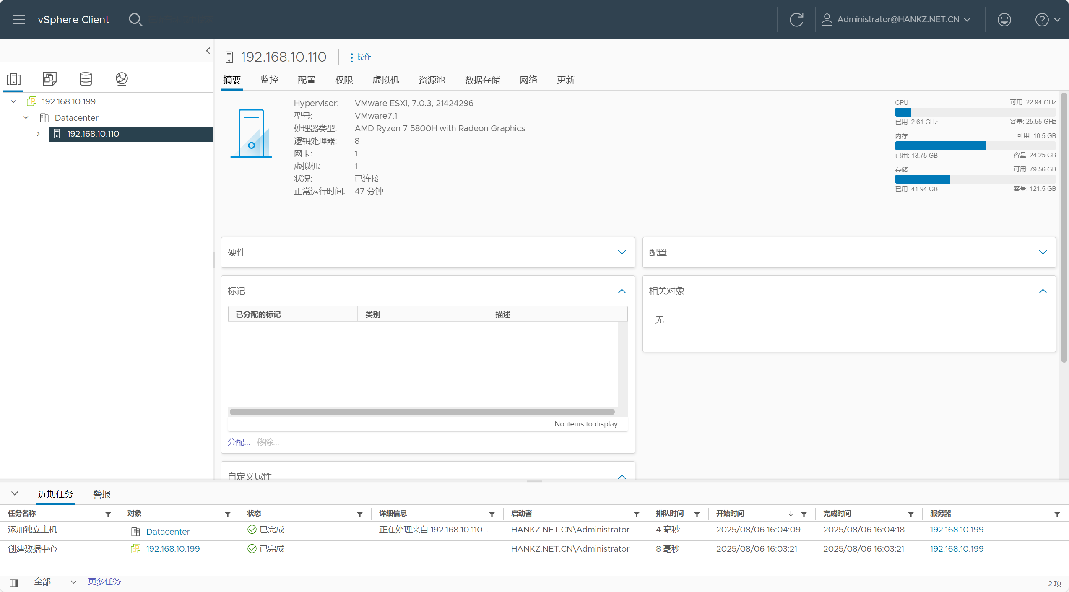
Task: Select the Networking inventory view
Action: click(x=122, y=79)
